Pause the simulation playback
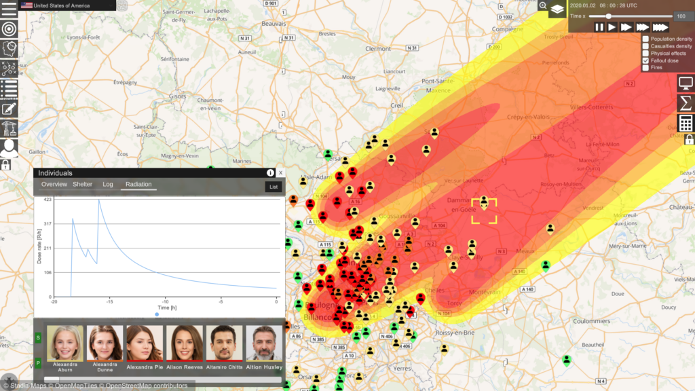The image size is (695, 391). tap(599, 27)
